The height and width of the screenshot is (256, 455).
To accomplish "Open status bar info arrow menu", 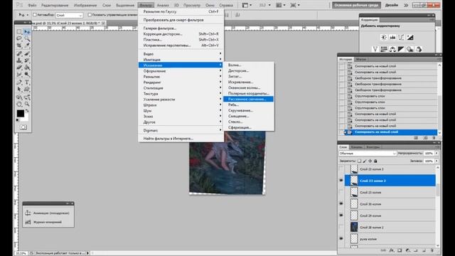I will (88, 253).
